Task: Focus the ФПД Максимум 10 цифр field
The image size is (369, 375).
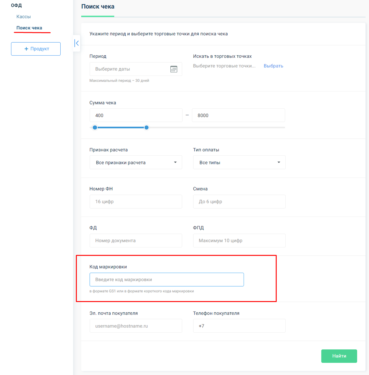Action: click(x=239, y=240)
